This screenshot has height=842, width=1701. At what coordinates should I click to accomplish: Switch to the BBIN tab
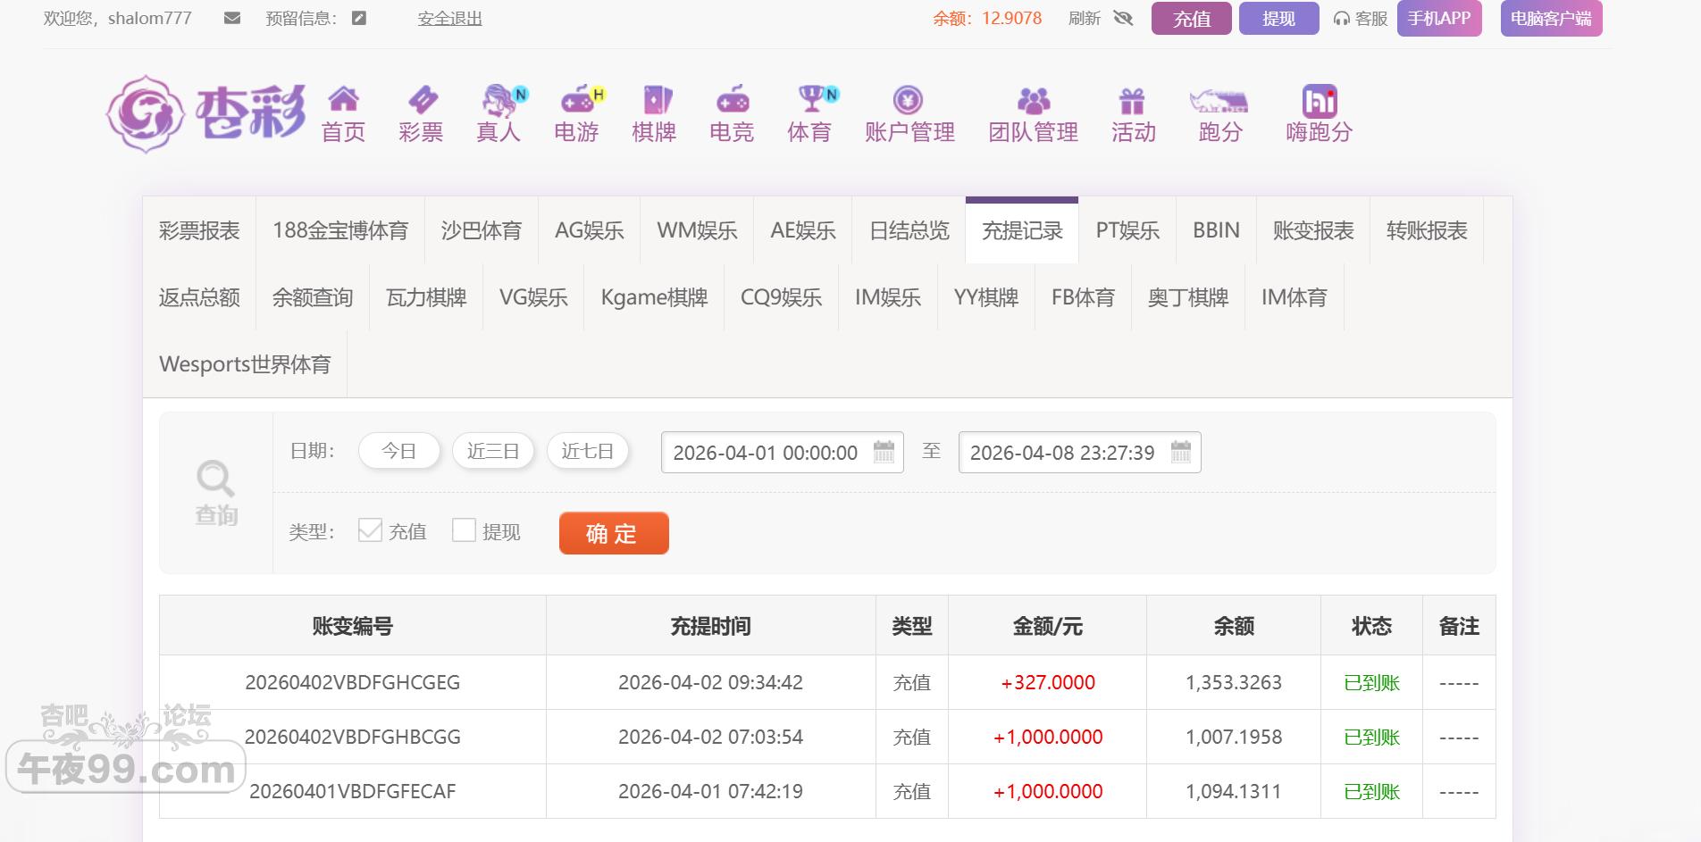(1216, 230)
